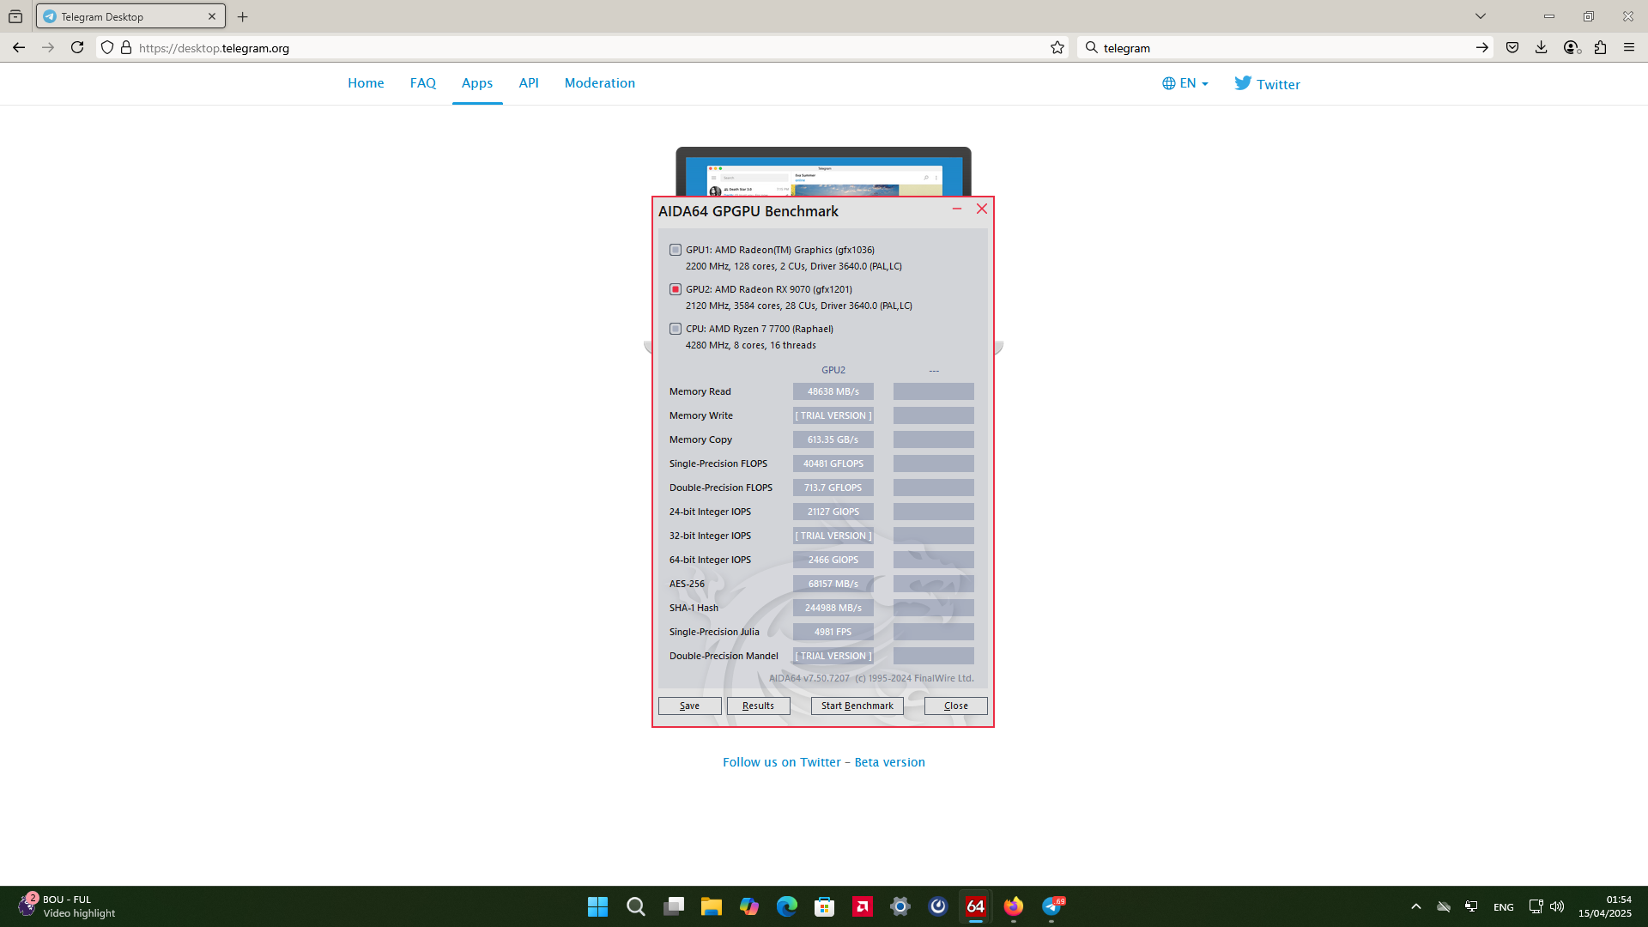Viewport: 1648px width, 927px height.
Task: Go forward in browser history
Action: pos(48,48)
